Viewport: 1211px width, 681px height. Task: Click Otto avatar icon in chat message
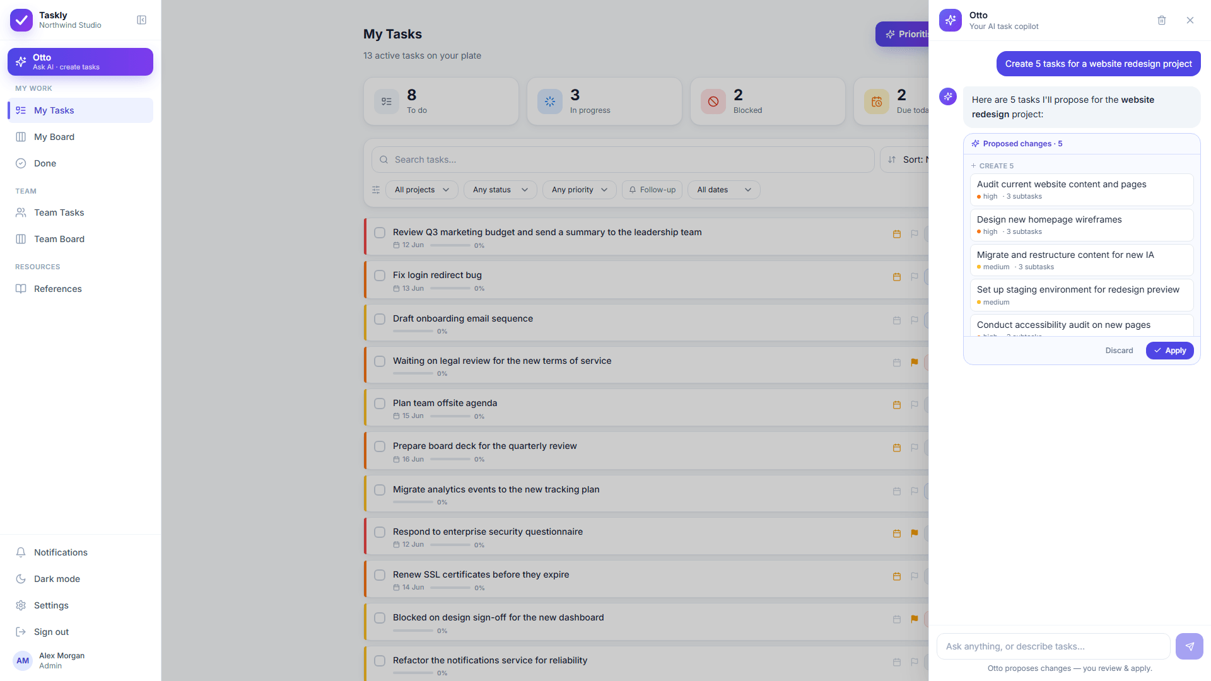948,96
